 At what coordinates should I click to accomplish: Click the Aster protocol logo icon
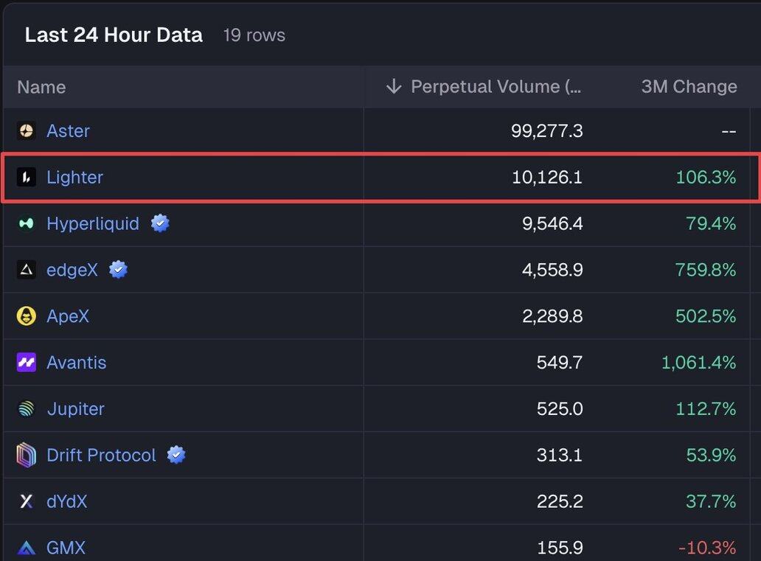pyautogui.click(x=27, y=131)
